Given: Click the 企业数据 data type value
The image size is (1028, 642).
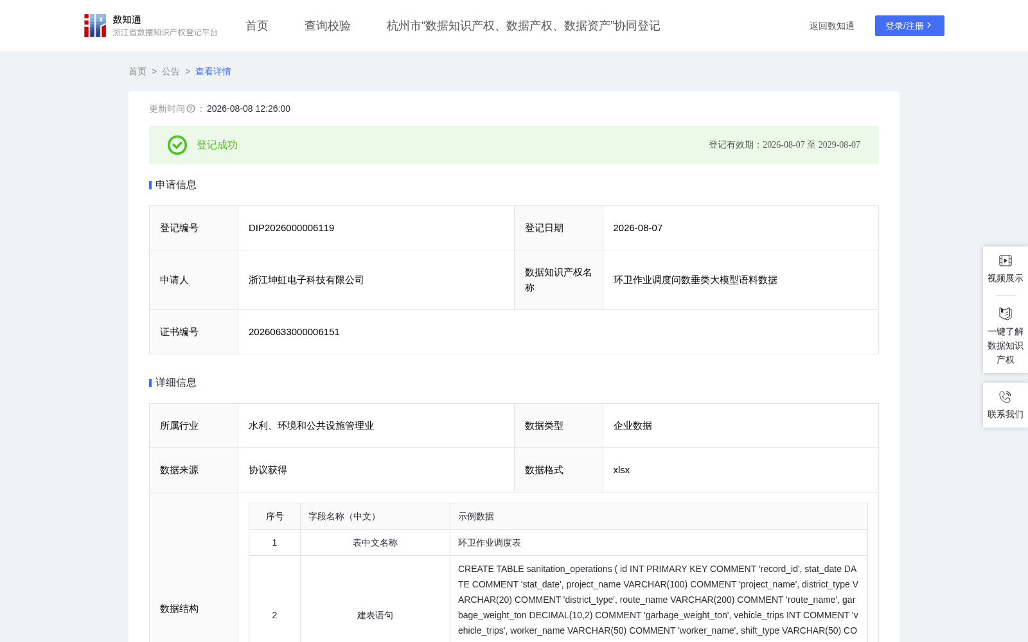Looking at the screenshot, I should pyautogui.click(x=633, y=426).
